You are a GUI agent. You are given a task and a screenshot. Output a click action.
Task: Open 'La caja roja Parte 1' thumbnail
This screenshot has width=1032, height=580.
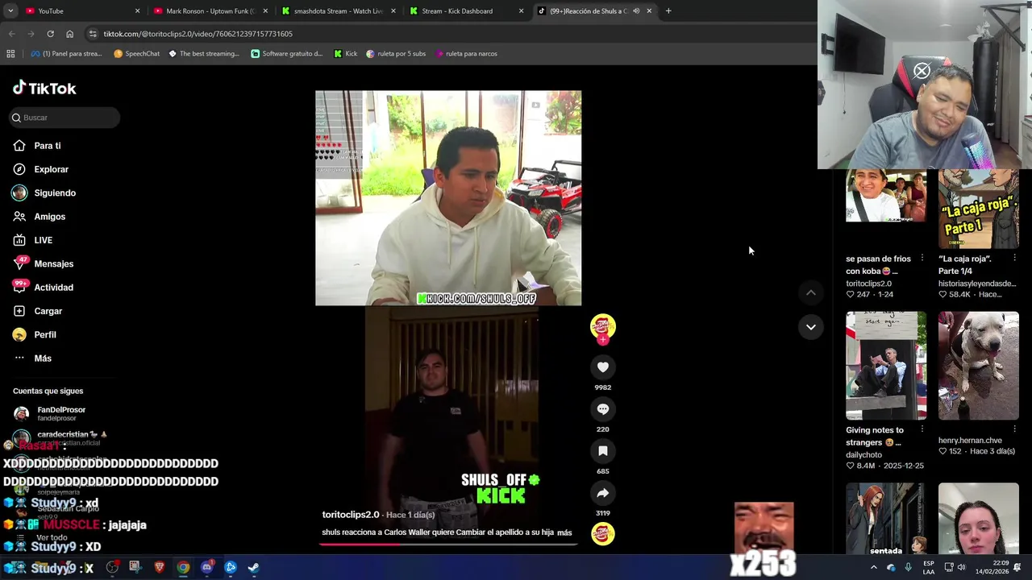click(x=978, y=209)
